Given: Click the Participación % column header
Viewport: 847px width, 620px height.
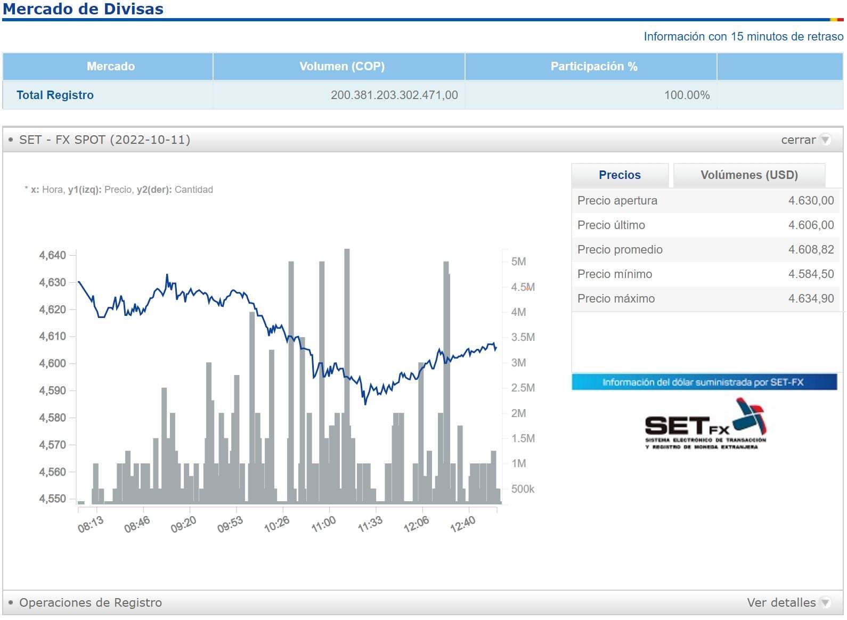Looking at the screenshot, I should 593,67.
